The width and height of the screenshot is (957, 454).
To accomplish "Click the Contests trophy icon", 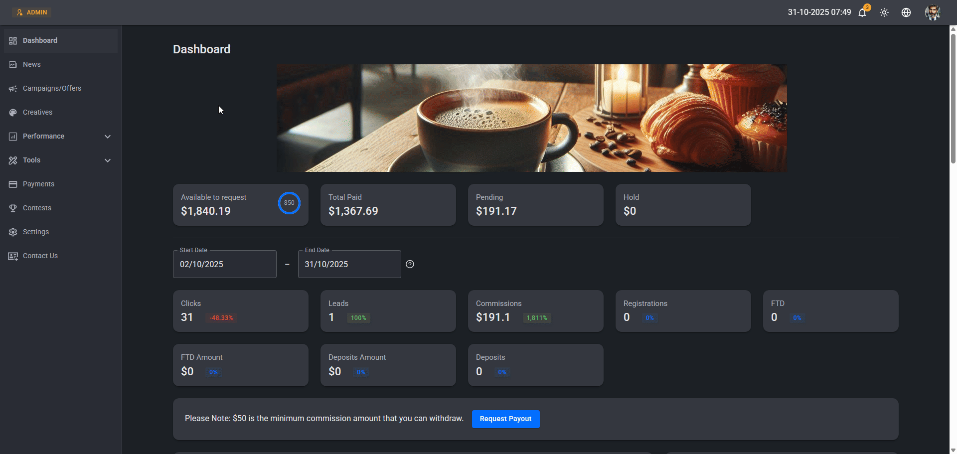I will 13,208.
